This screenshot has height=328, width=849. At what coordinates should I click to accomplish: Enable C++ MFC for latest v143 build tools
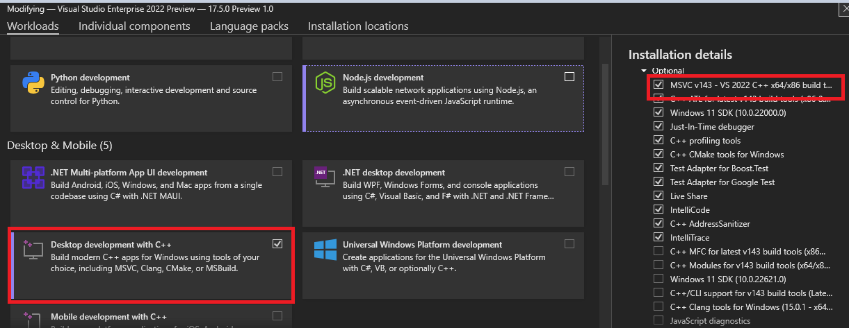(x=658, y=251)
